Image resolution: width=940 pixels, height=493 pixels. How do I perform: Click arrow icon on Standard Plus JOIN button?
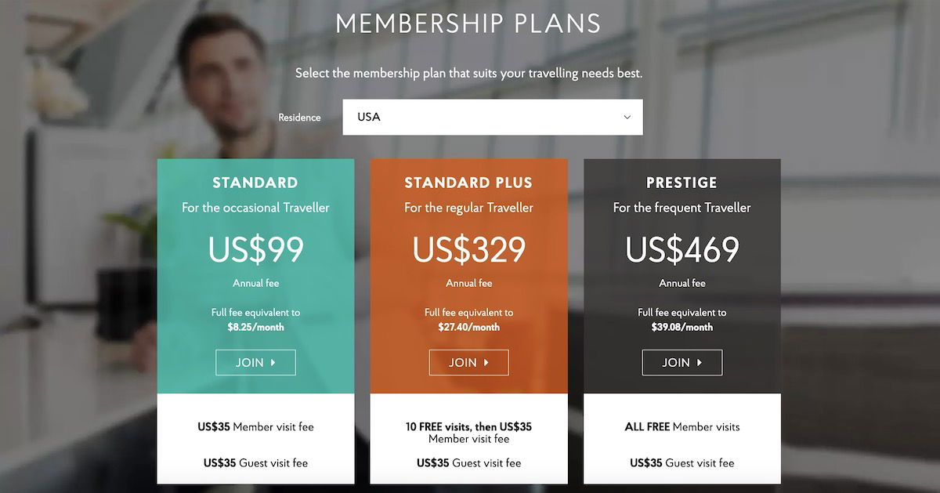pyautogui.click(x=486, y=363)
